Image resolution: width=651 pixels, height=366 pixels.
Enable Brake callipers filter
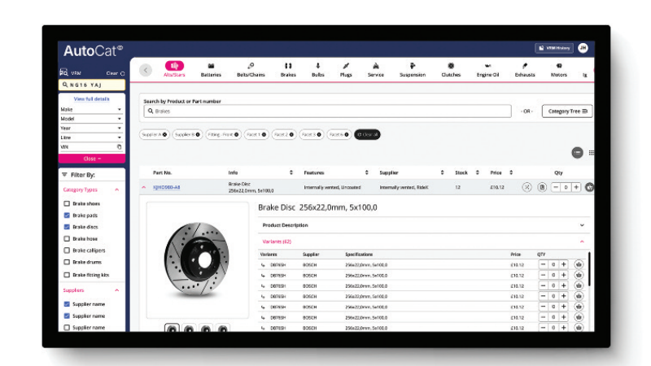coord(67,251)
